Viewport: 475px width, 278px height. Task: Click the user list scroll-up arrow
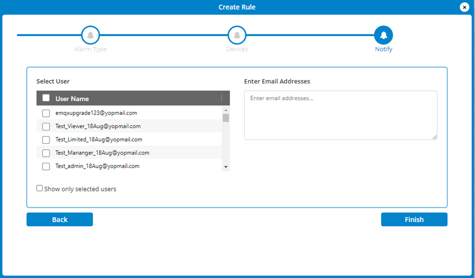pyautogui.click(x=225, y=110)
